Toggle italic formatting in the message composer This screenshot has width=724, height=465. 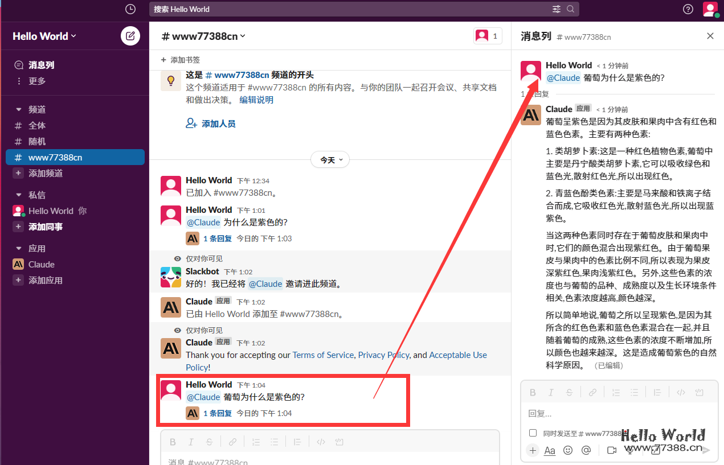tap(191, 442)
